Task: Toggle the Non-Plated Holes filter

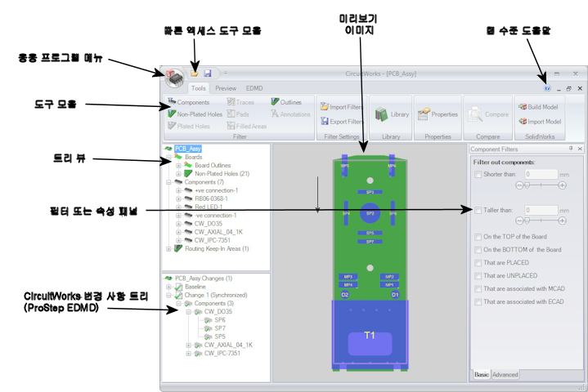Action: pyautogui.click(x=195, y=114)
